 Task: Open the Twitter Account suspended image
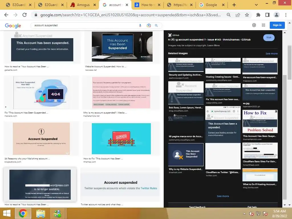(x=121, y=185)
